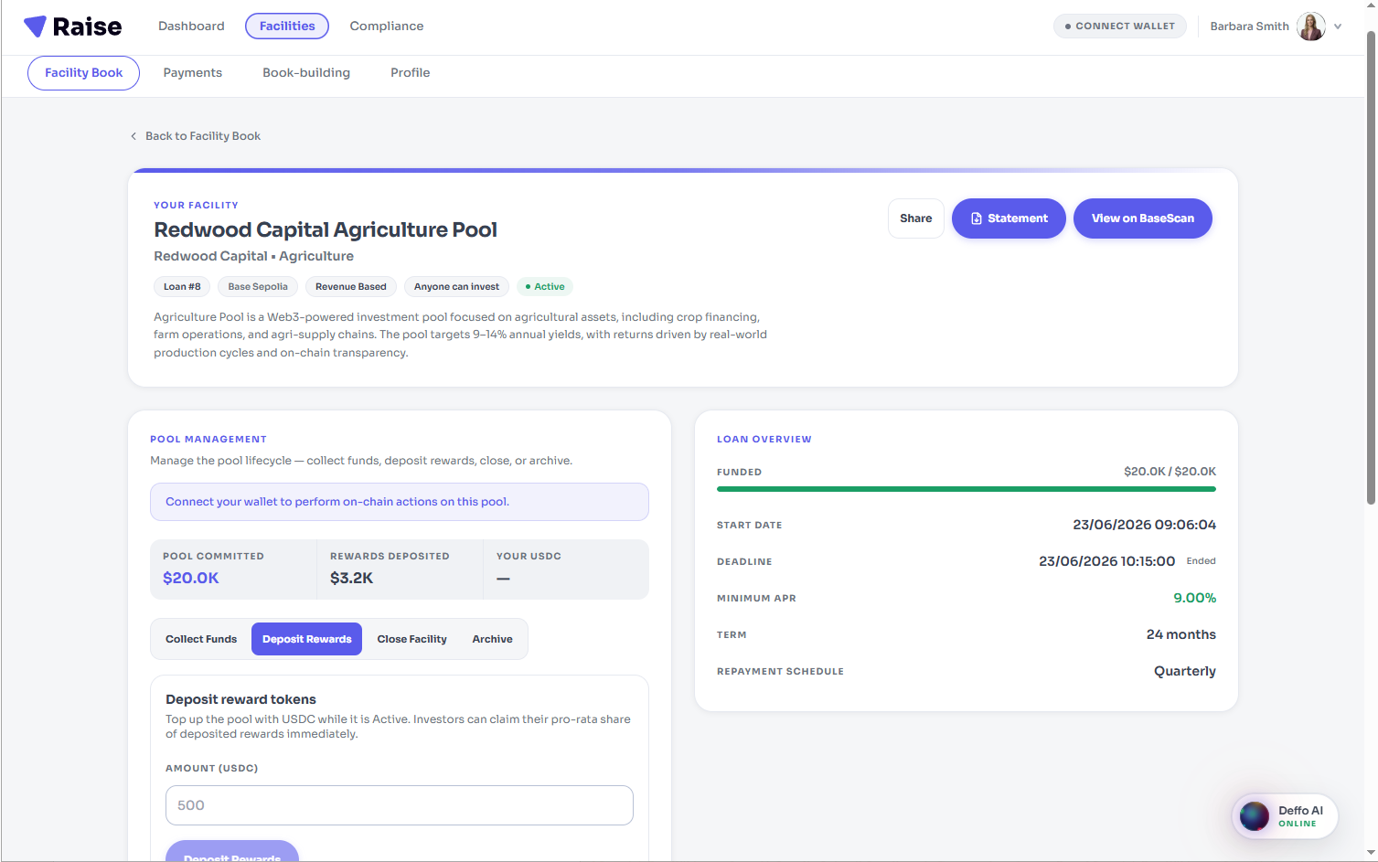Click the Statement document icon
Viewport: 1378px width, 862px height.
[x=976, y=218]
